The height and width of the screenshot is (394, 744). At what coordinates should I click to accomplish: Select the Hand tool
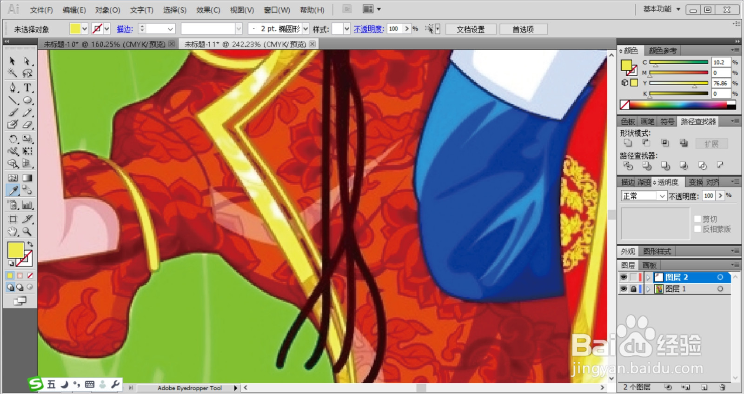click(x=13, y=231)
